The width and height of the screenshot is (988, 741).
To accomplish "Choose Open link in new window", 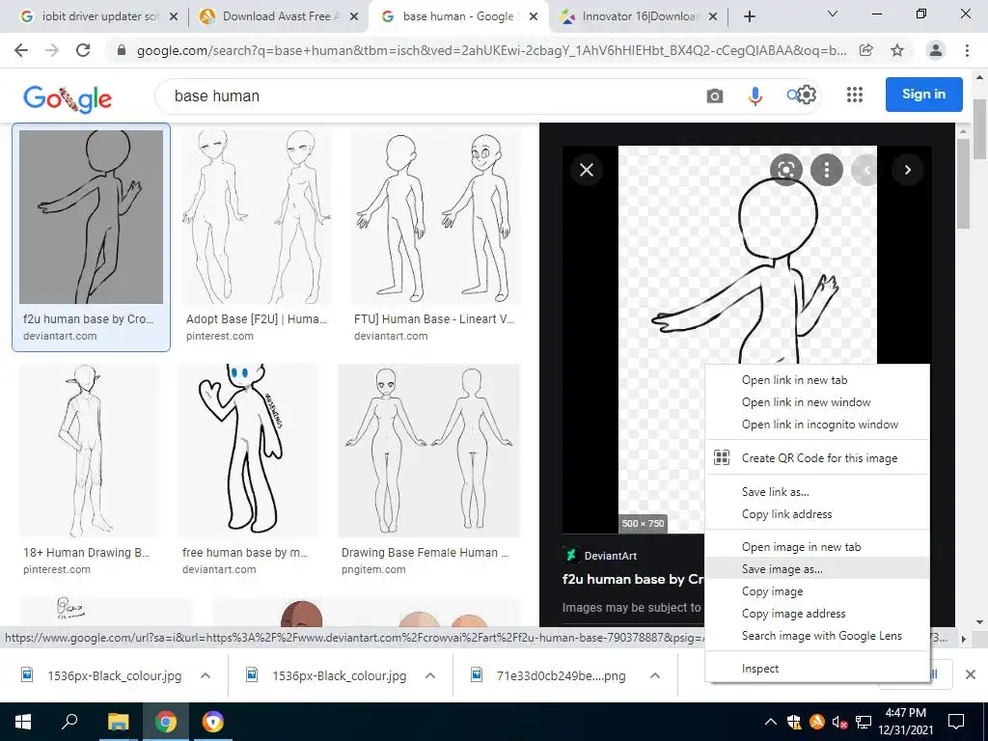I will click(x=817, y=402).
